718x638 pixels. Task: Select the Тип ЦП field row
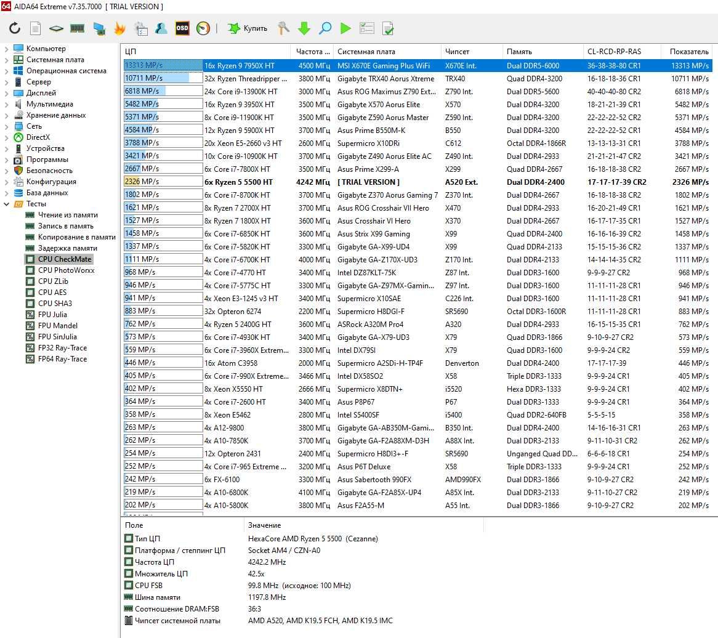click(x=302, y=539)
